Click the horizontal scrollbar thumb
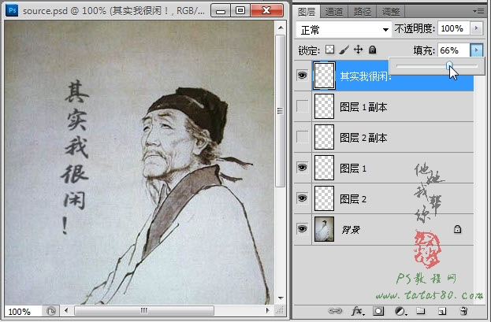The height and width of the screenshot is (322, 491). pos(144,311)
